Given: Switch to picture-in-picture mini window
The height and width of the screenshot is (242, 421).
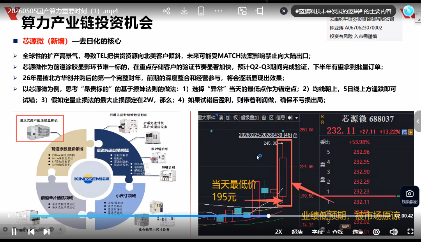Looking at the screenshot, I should point(242,11).
